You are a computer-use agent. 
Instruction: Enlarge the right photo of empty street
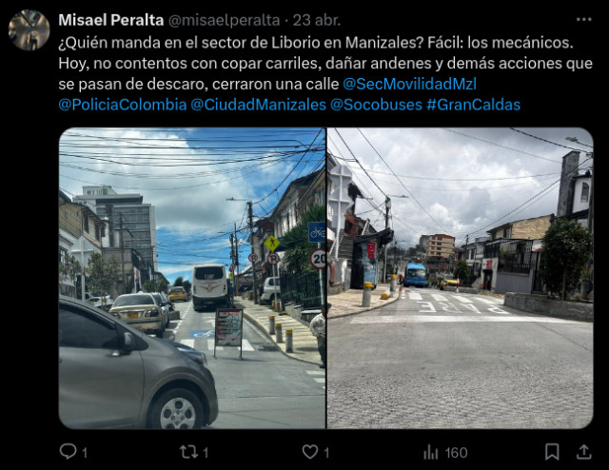click(x=461, y=278)
